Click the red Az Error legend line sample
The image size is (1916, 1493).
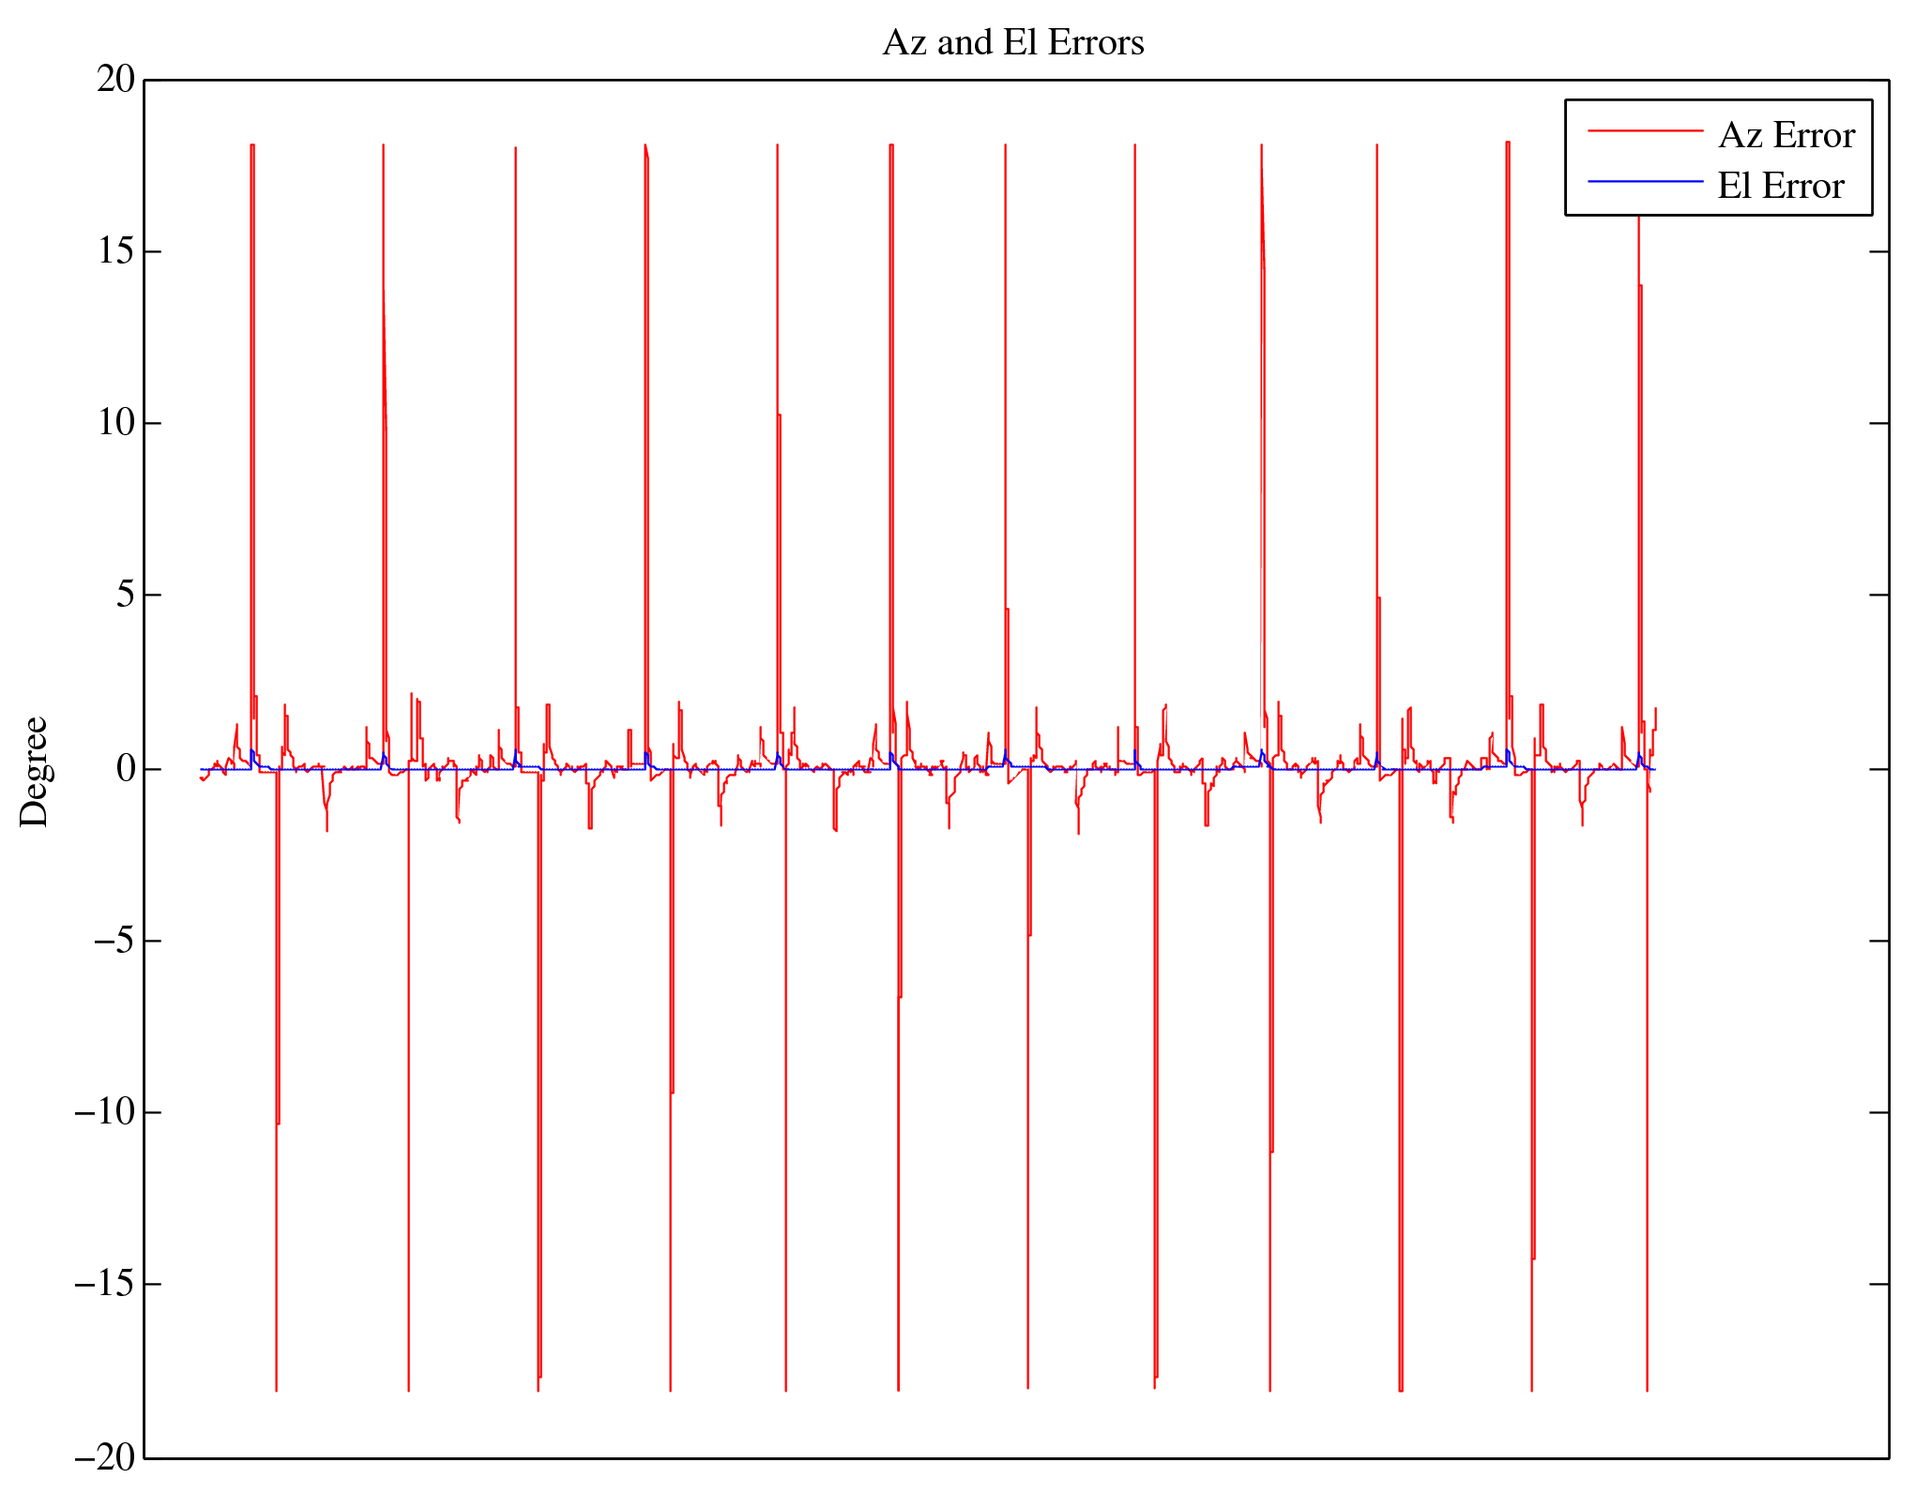coord(1644,131)
